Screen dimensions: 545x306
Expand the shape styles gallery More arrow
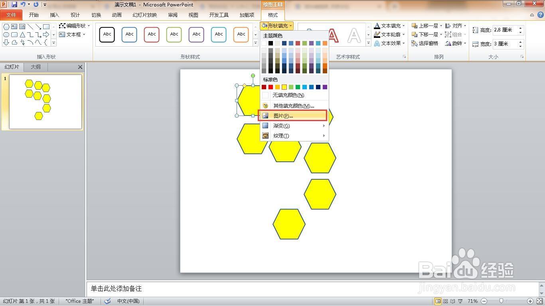point(255,43)
